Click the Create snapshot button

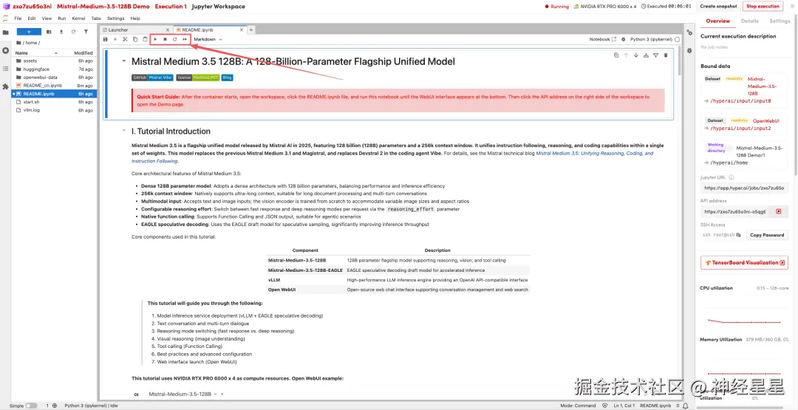tap(718, 6)
